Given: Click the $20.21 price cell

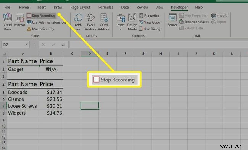Looking at the screenshot, I should pos(51,106).
